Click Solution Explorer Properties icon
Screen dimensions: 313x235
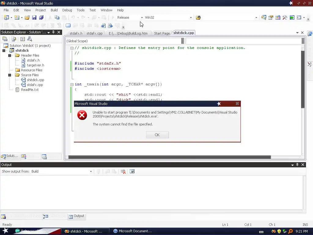[5, 39]
